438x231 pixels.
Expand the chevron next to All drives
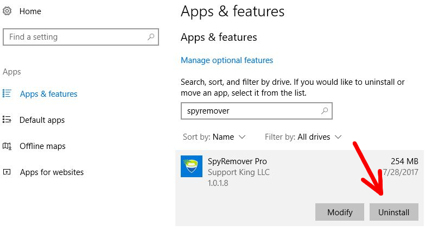tap(338, 137)
